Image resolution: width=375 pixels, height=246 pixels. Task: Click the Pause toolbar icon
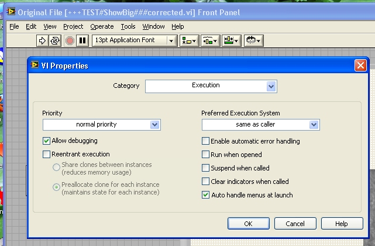click(x=82, y=40)
